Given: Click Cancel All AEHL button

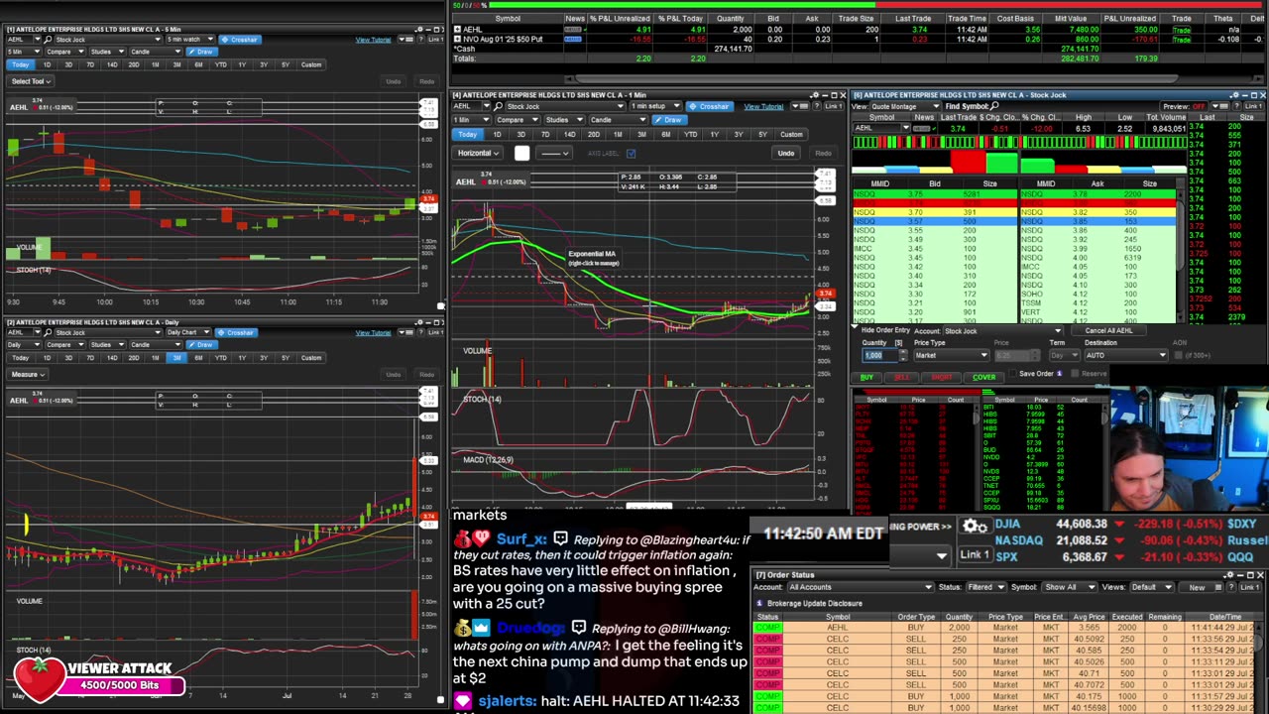Looking at the screenshot, I should point(1108,330).
